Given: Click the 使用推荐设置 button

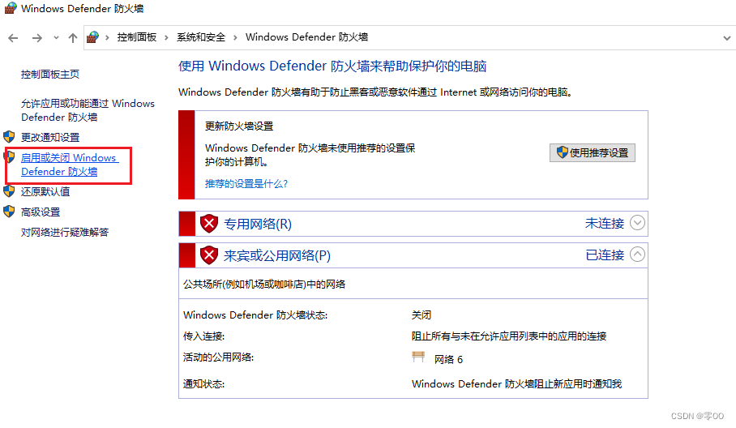Looking at the screenshot, I should (x=593, y=153).
